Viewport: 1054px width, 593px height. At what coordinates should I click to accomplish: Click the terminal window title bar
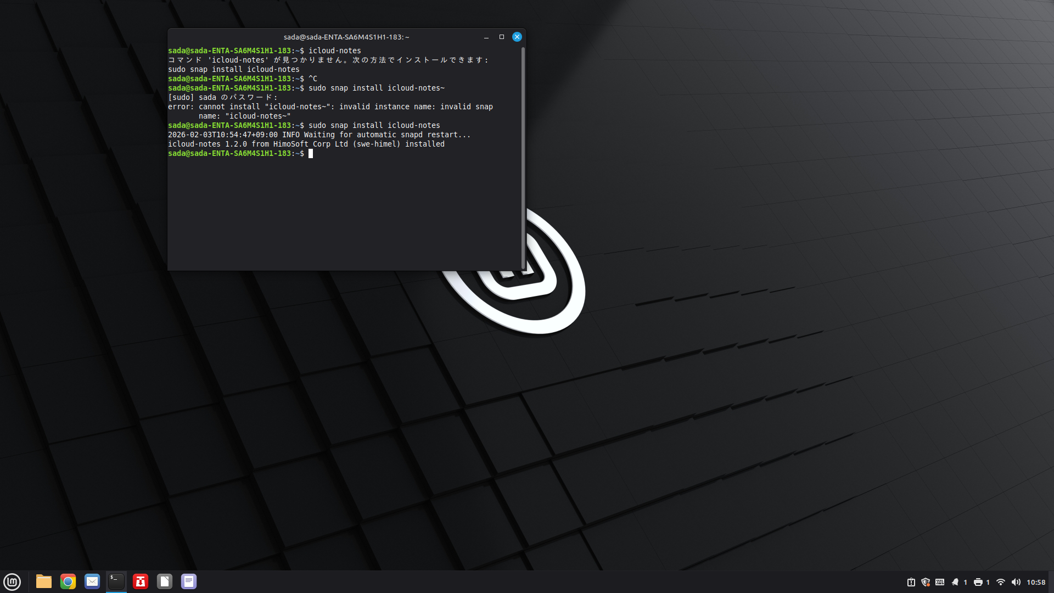[x=346, y=37]
